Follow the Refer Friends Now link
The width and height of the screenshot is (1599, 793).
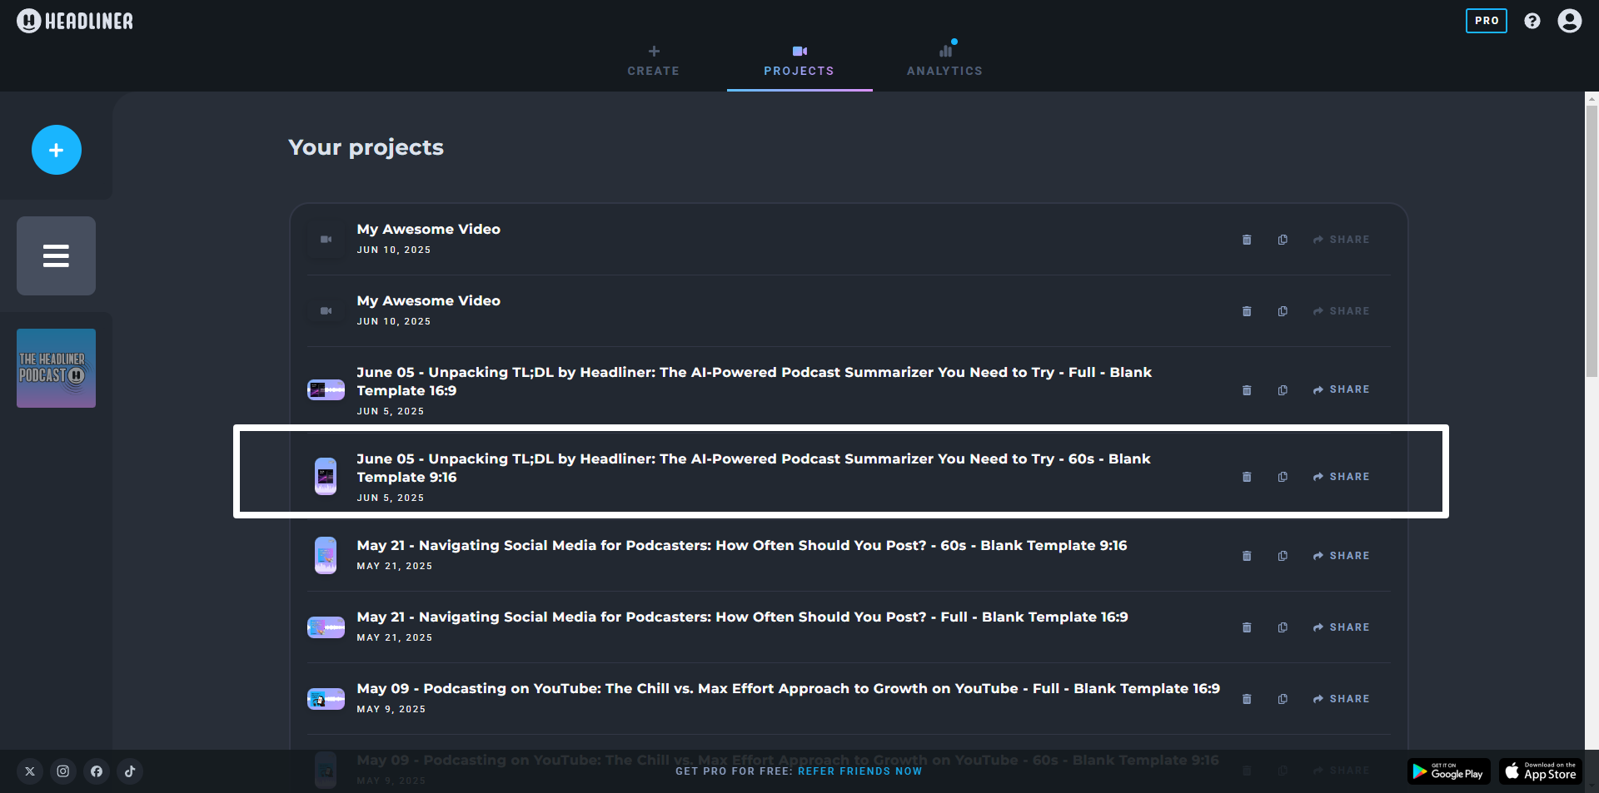[859, 771]
